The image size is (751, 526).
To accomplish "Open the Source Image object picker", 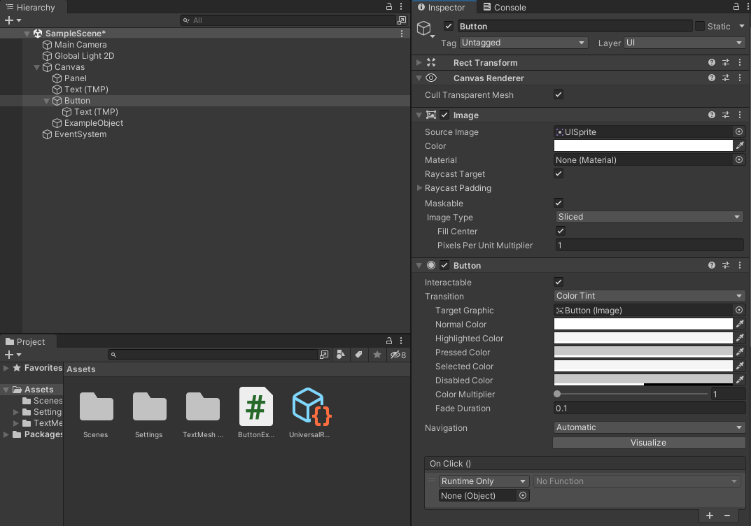I will click(x=739, y=131).
